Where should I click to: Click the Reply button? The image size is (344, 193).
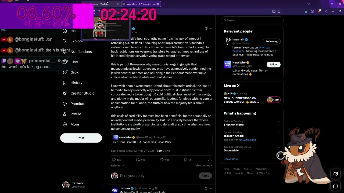tap(205, 176)
